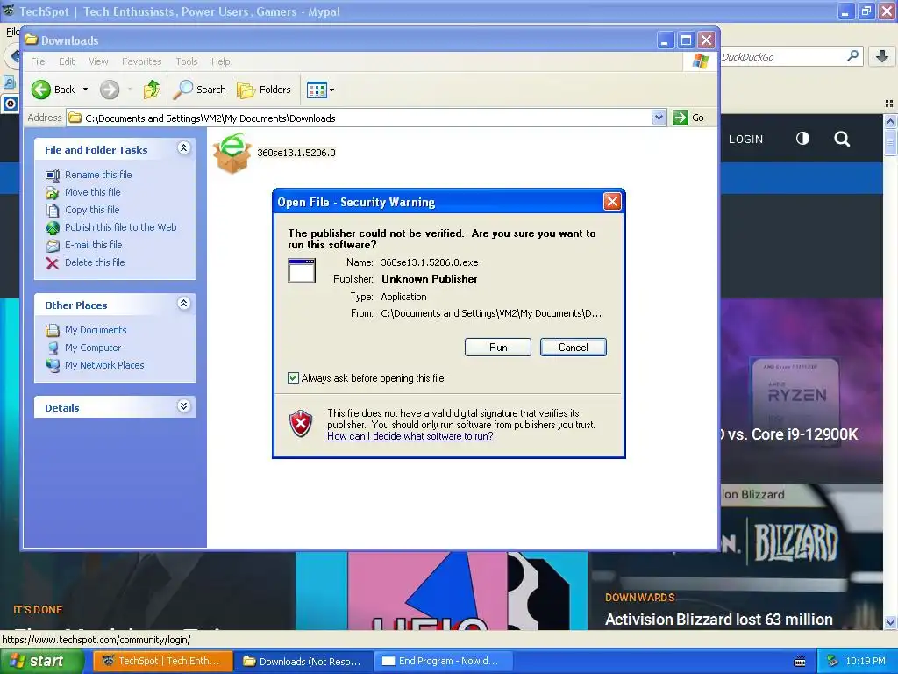Click the Move this file icon
The width and height of the screenshot is (898, 674).
tap(53, 192)
